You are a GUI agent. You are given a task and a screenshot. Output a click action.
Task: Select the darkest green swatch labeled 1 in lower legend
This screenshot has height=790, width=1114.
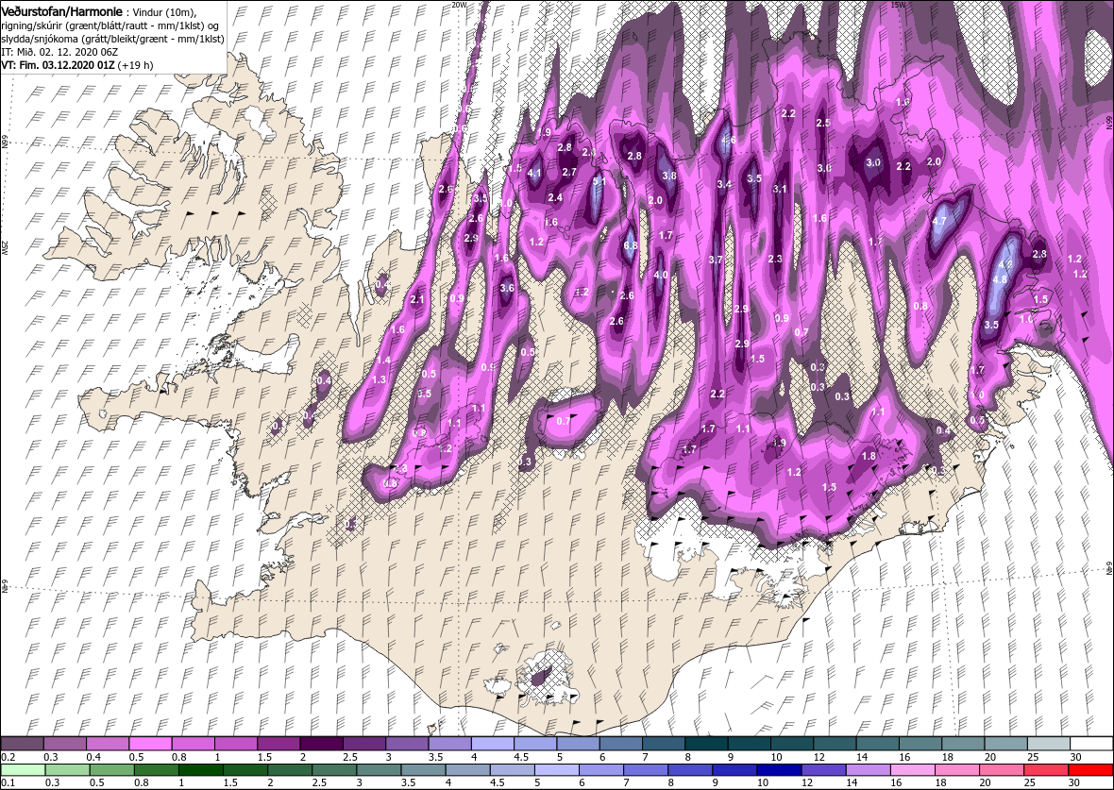201,770
